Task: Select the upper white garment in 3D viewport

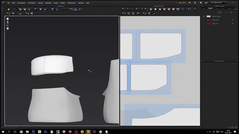Action: (52, 65)
